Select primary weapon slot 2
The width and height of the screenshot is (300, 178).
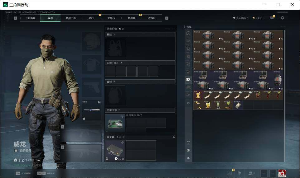coord(81,153)
